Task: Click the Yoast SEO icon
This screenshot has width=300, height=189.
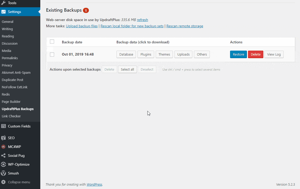Action: pyautogui.click(x=3, y=138)
